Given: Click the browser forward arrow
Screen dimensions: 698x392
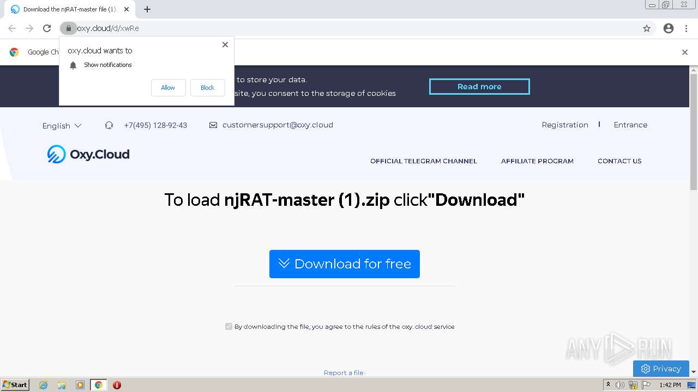Looking at the screenshot, I should tap(29, 28).
